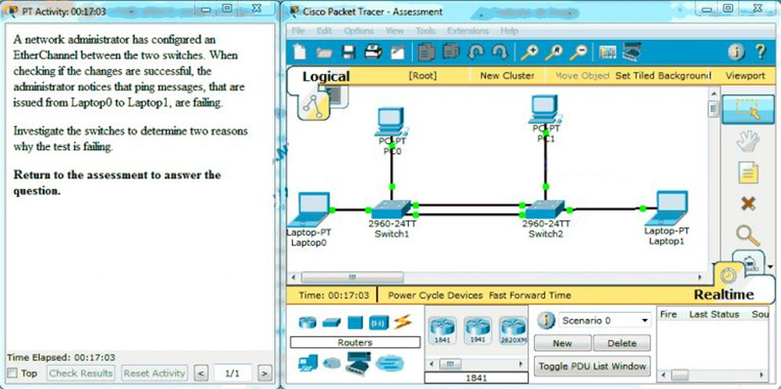Click the New file icon in toolbar
The height and width of the screenshot is (389, 781).
point(300,52)
